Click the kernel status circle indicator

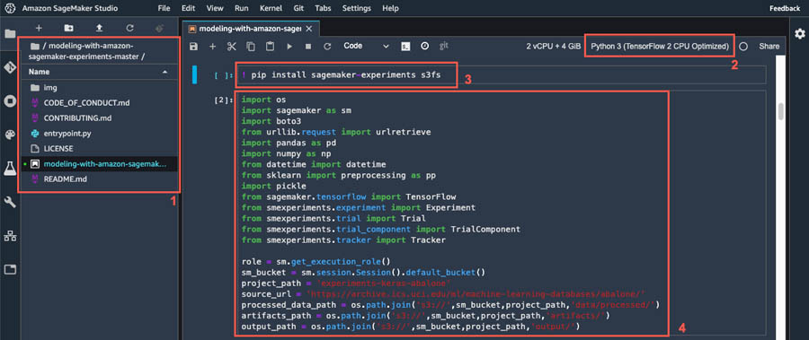point(743,46)
